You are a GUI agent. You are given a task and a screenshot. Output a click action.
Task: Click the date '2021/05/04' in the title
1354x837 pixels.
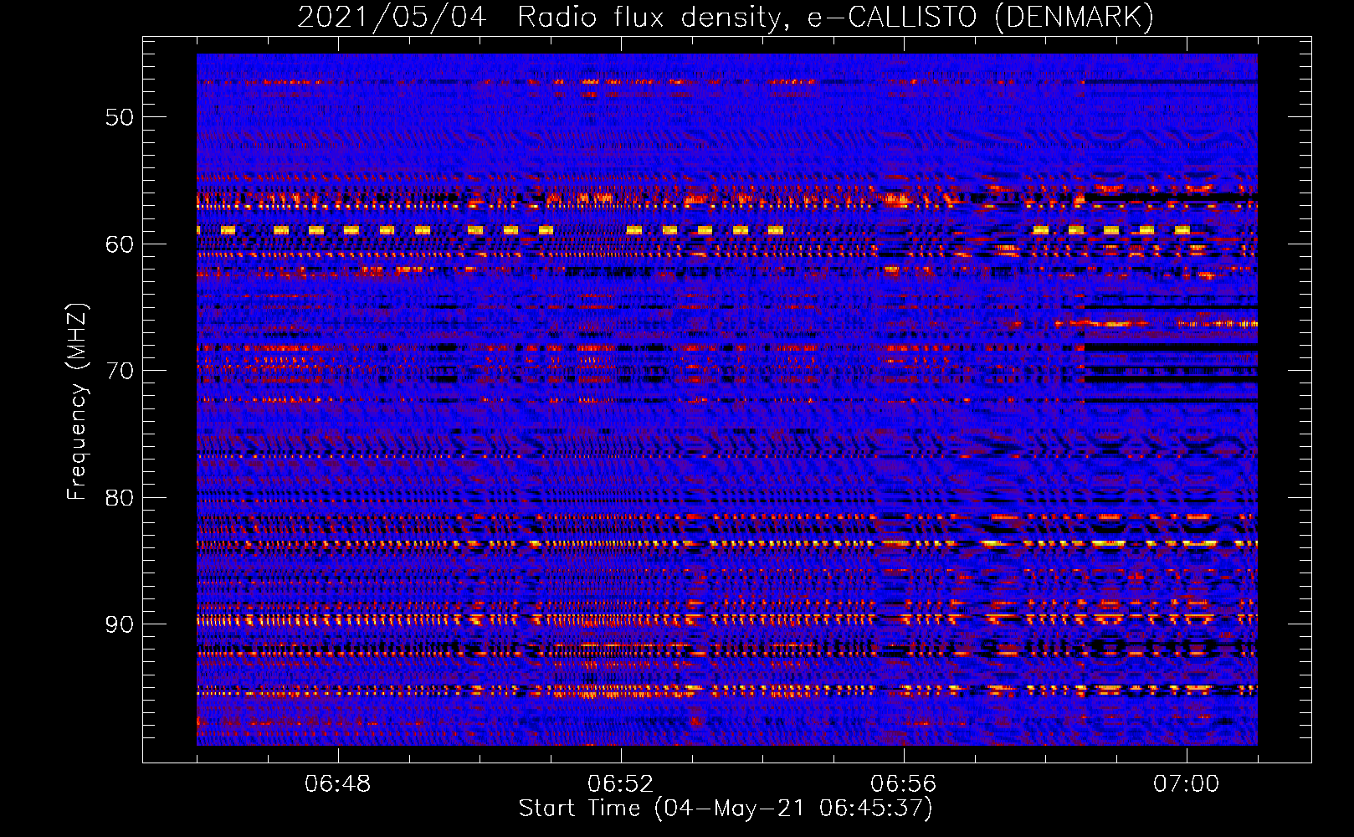(392, 18)
